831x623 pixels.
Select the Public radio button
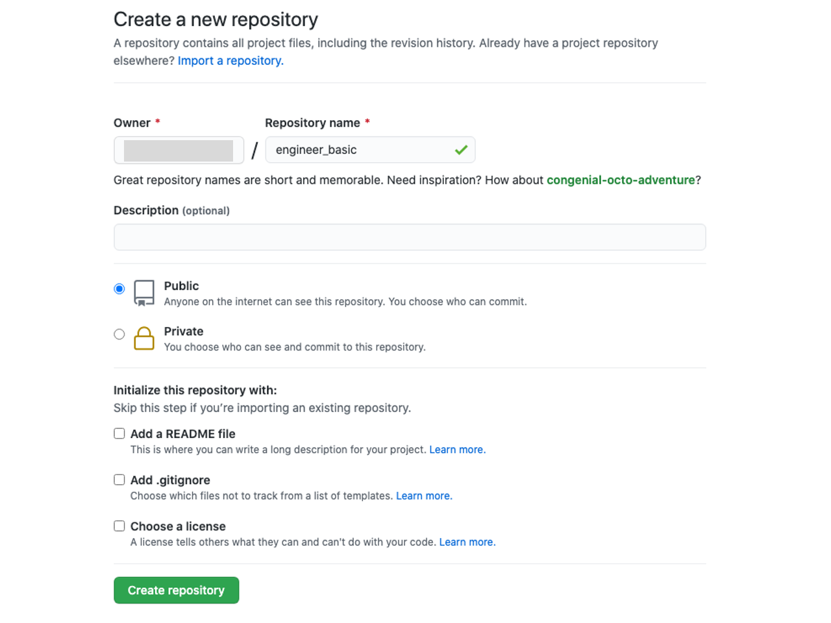tap(119, 289)
